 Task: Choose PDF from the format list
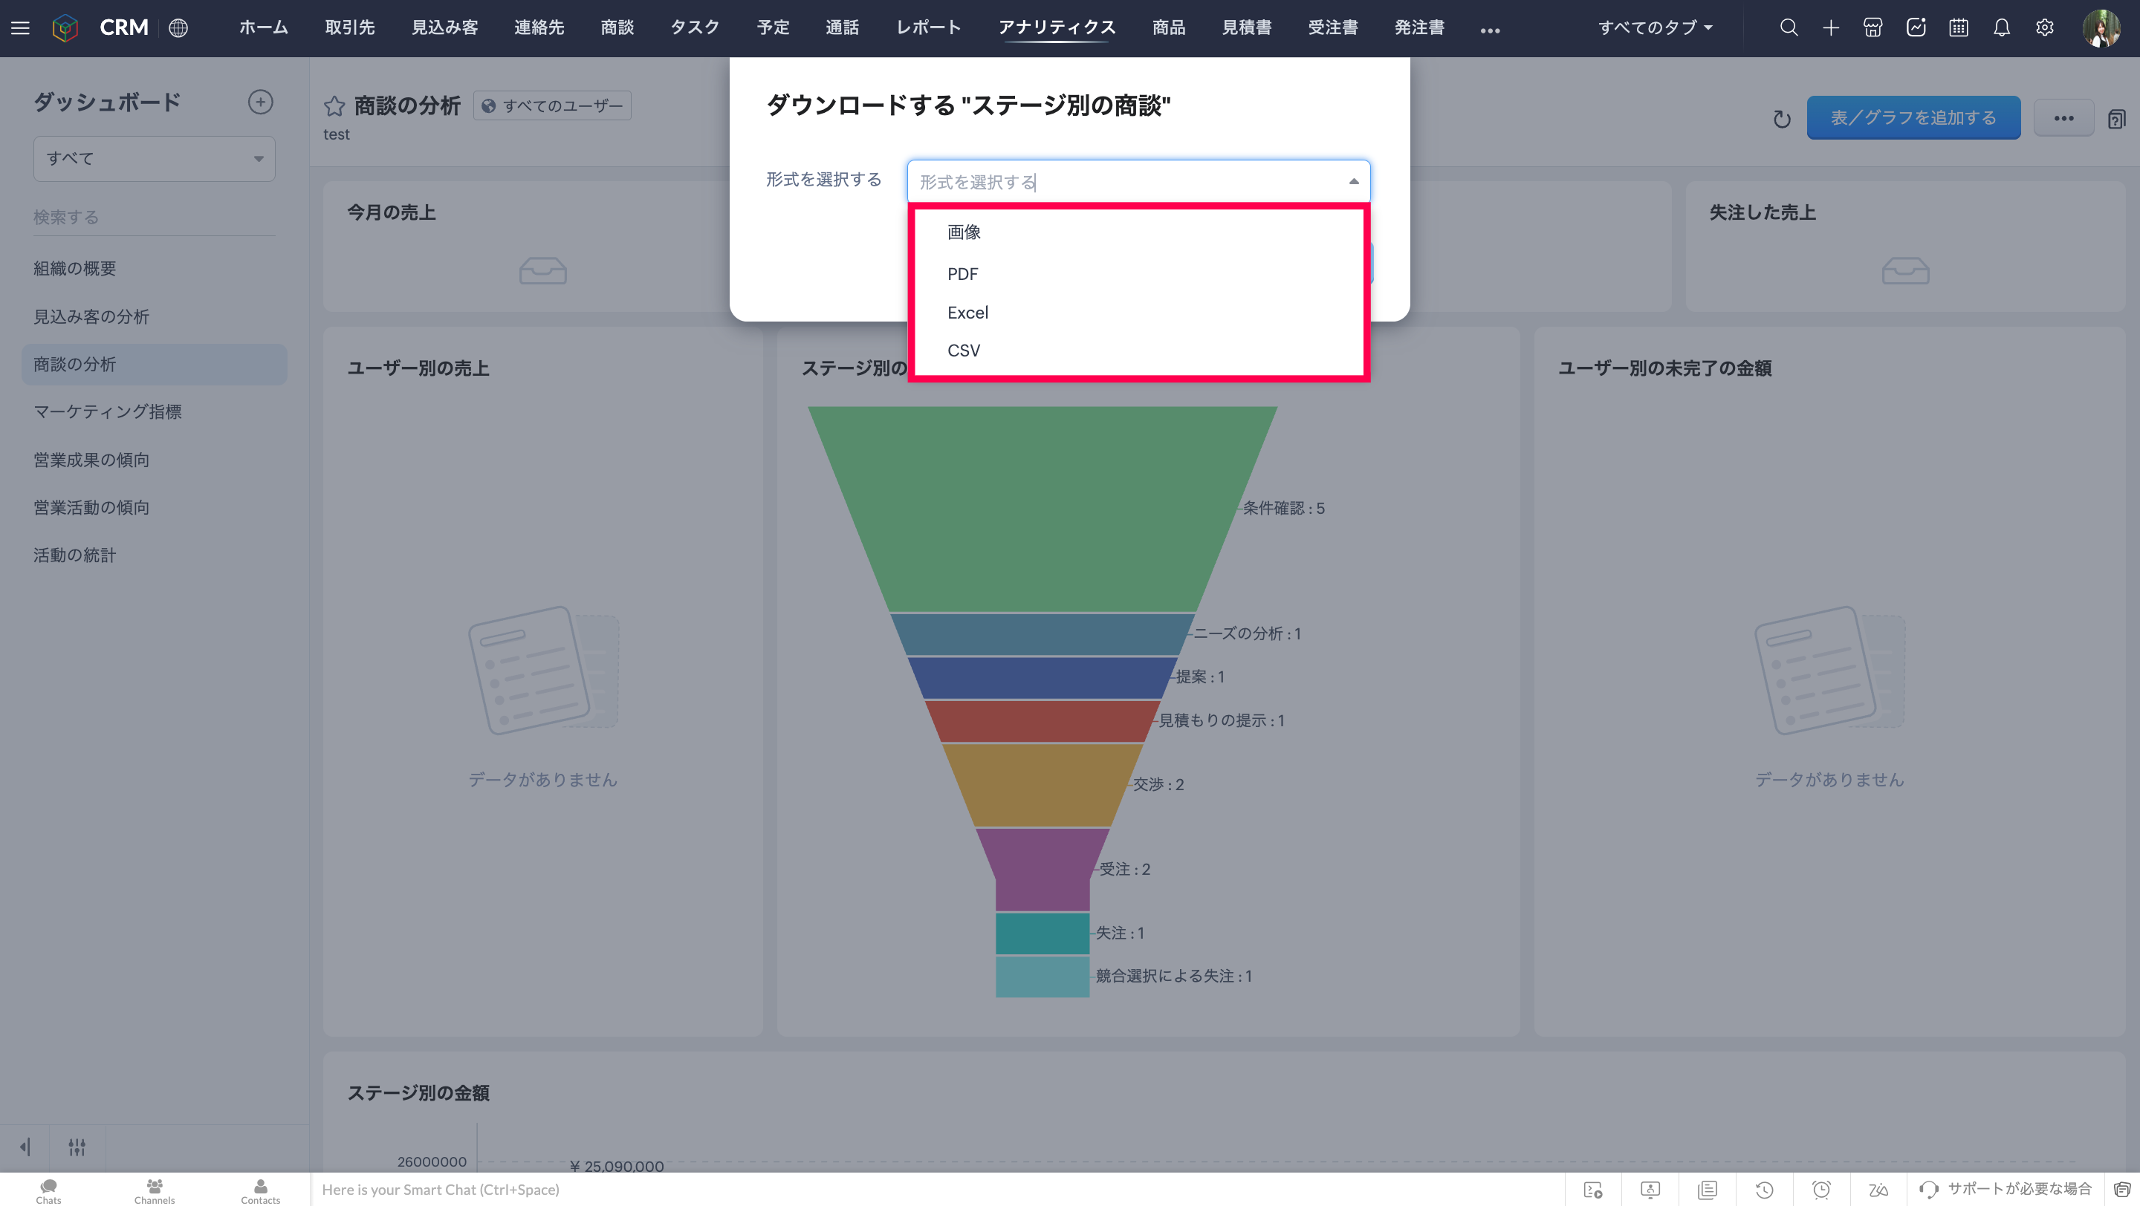coord(962,274)
